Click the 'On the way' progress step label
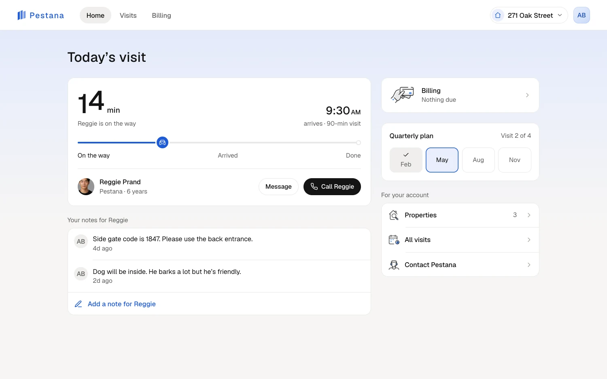 pyautogui.click(x=93, y=156)
